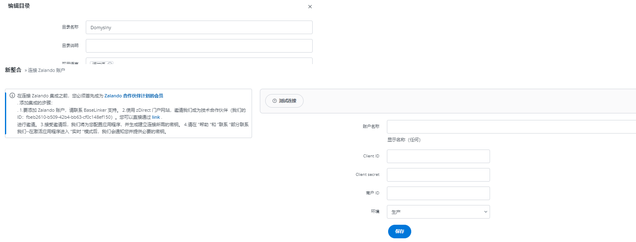
Task: Click the Client ID input field
Action: coord(438,156)
